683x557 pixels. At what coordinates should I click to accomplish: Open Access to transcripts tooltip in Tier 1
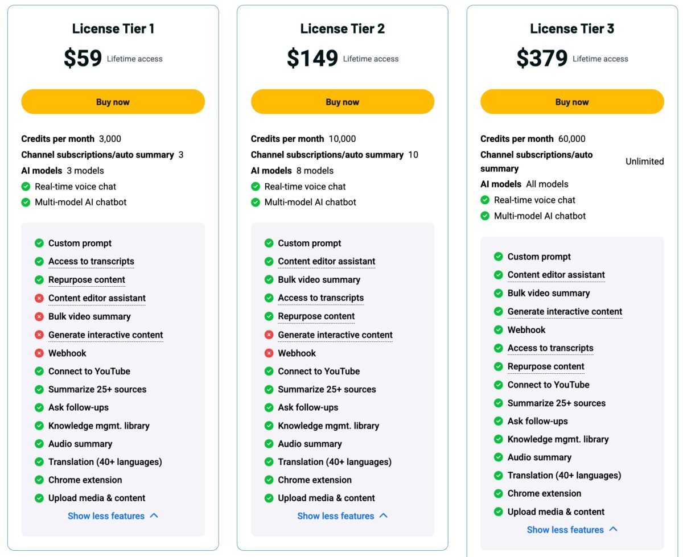tap(91, 261)
